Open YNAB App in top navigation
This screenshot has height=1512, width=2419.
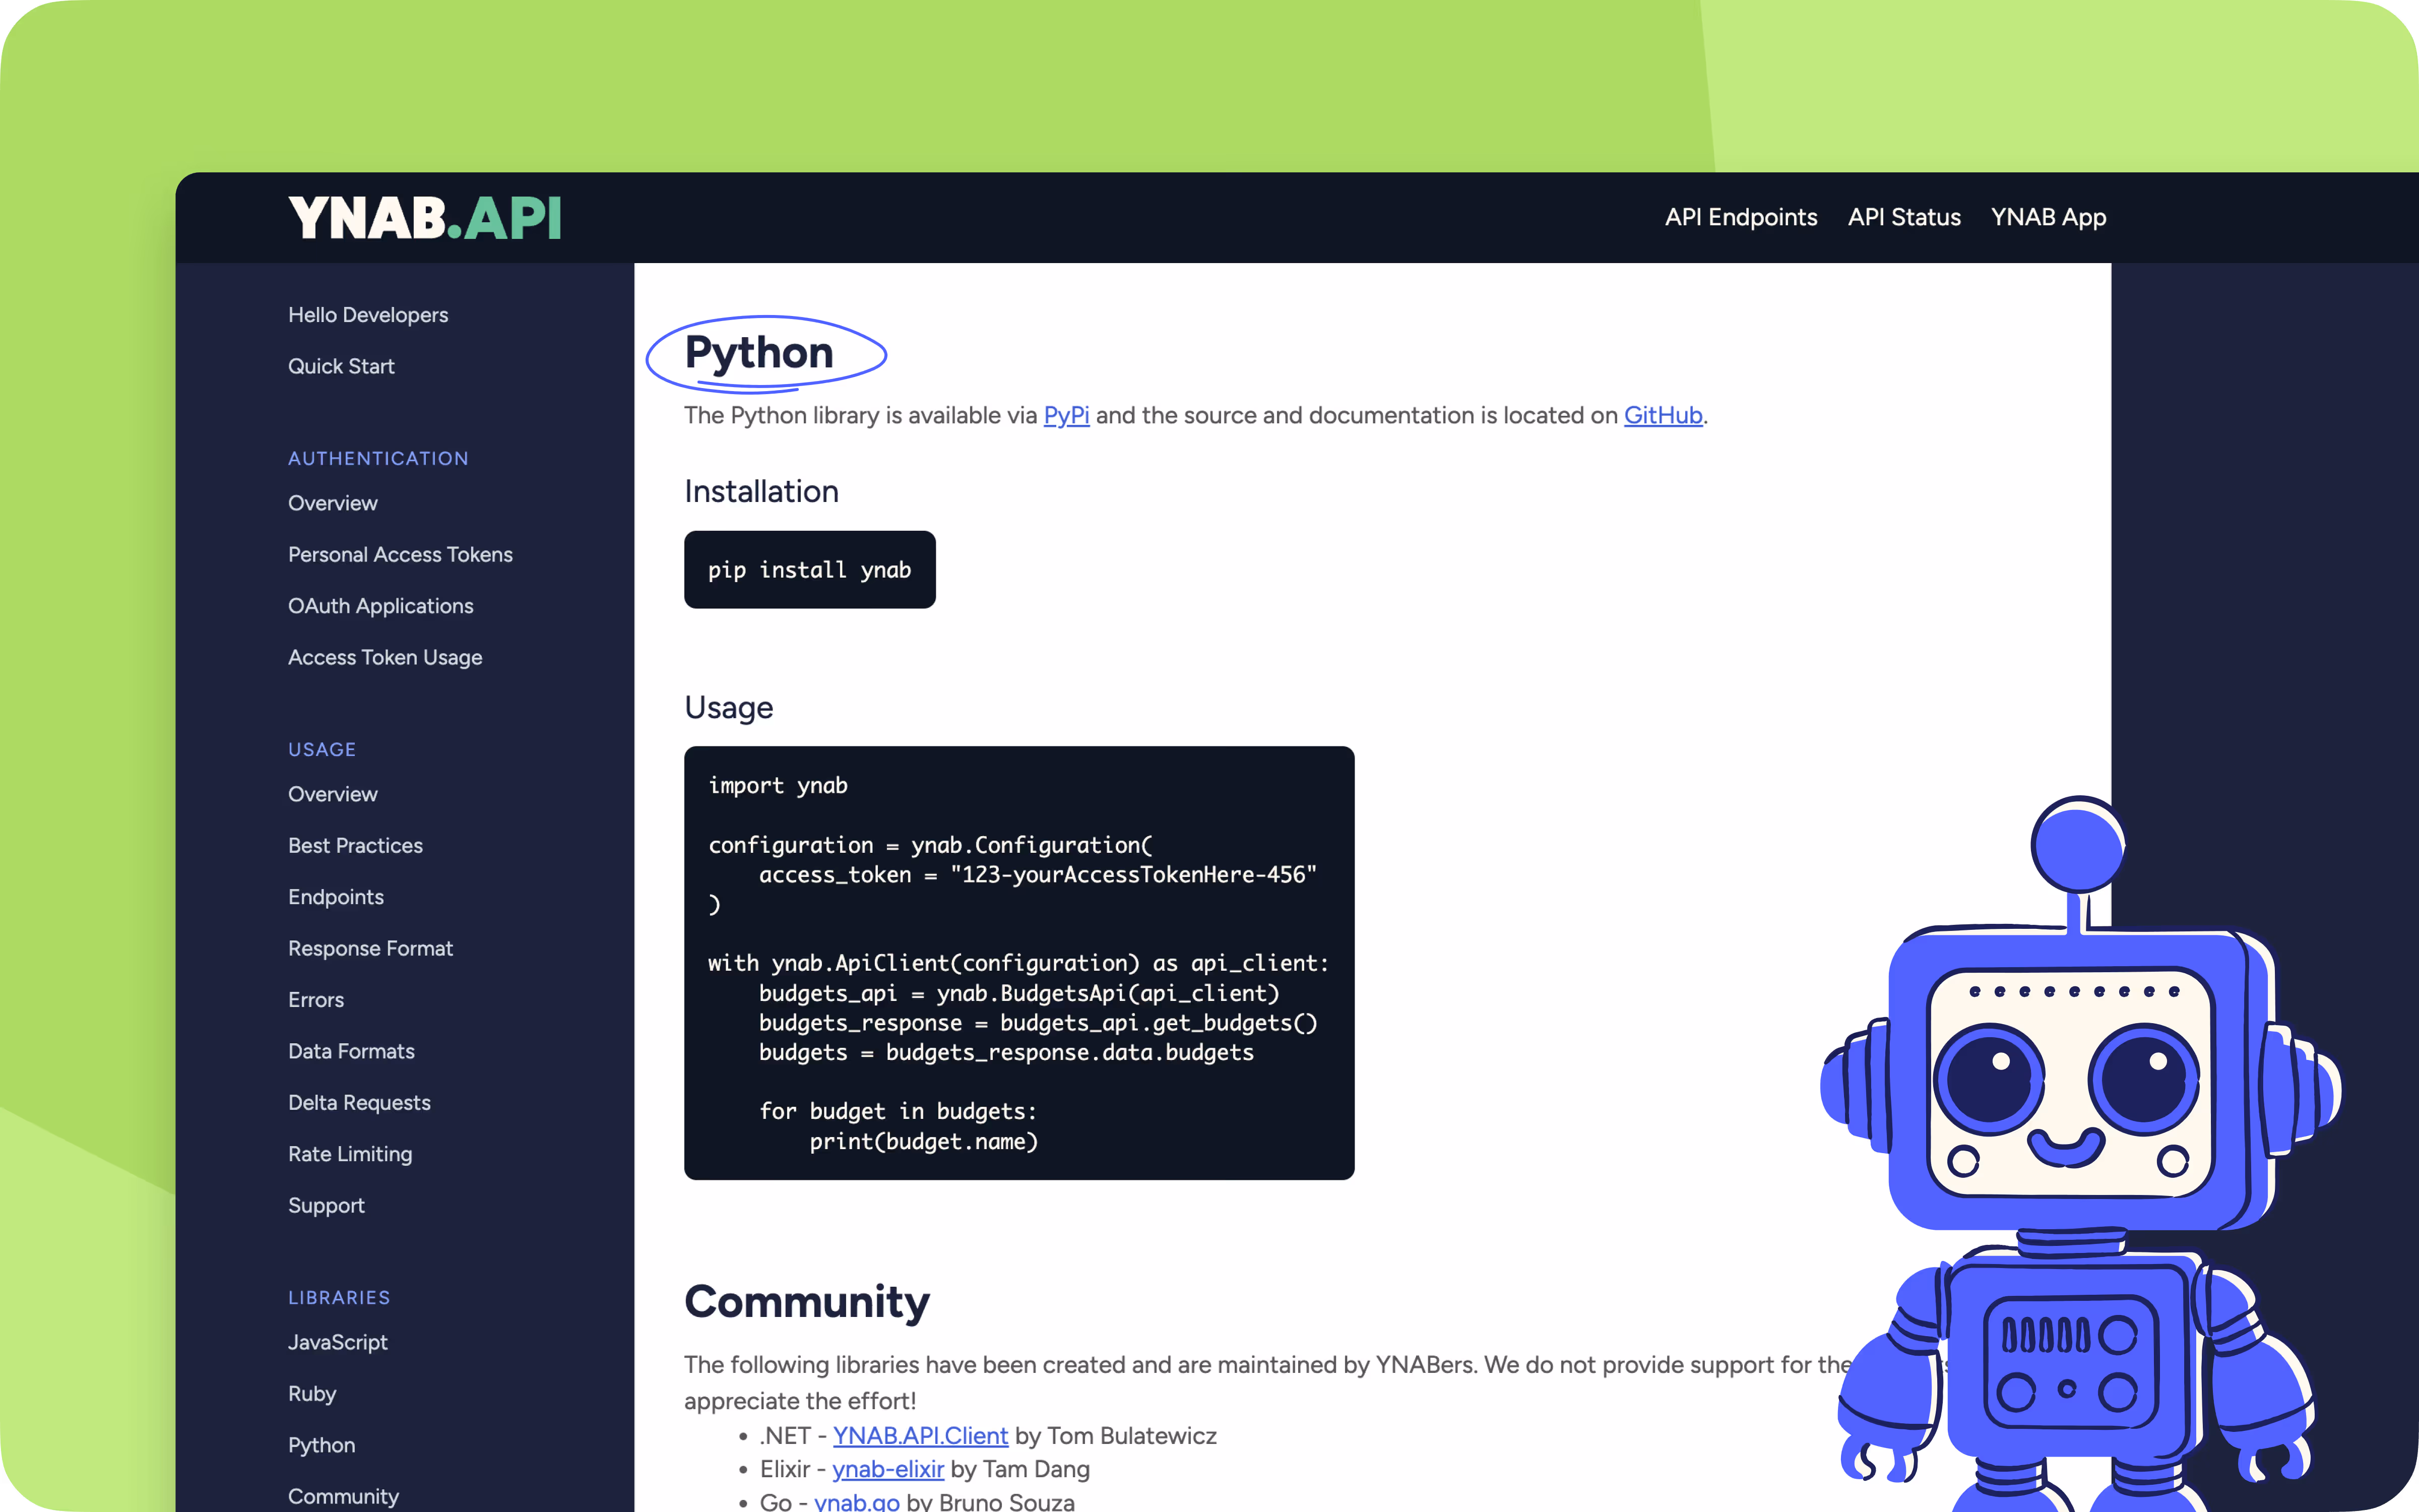[x=2048, y=217]
